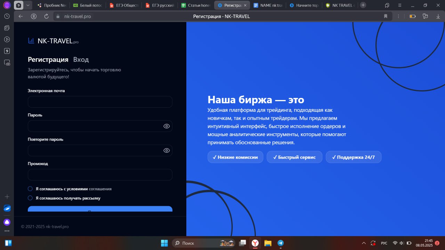Click the Быстрый сервис badge
The image size is (445, 250).
[x=294, y=157]
